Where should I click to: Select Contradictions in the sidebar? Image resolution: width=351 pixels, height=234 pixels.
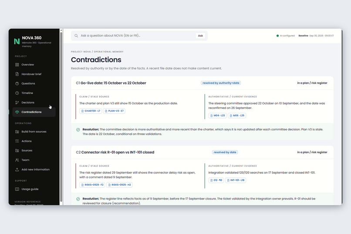coord(34,112)
